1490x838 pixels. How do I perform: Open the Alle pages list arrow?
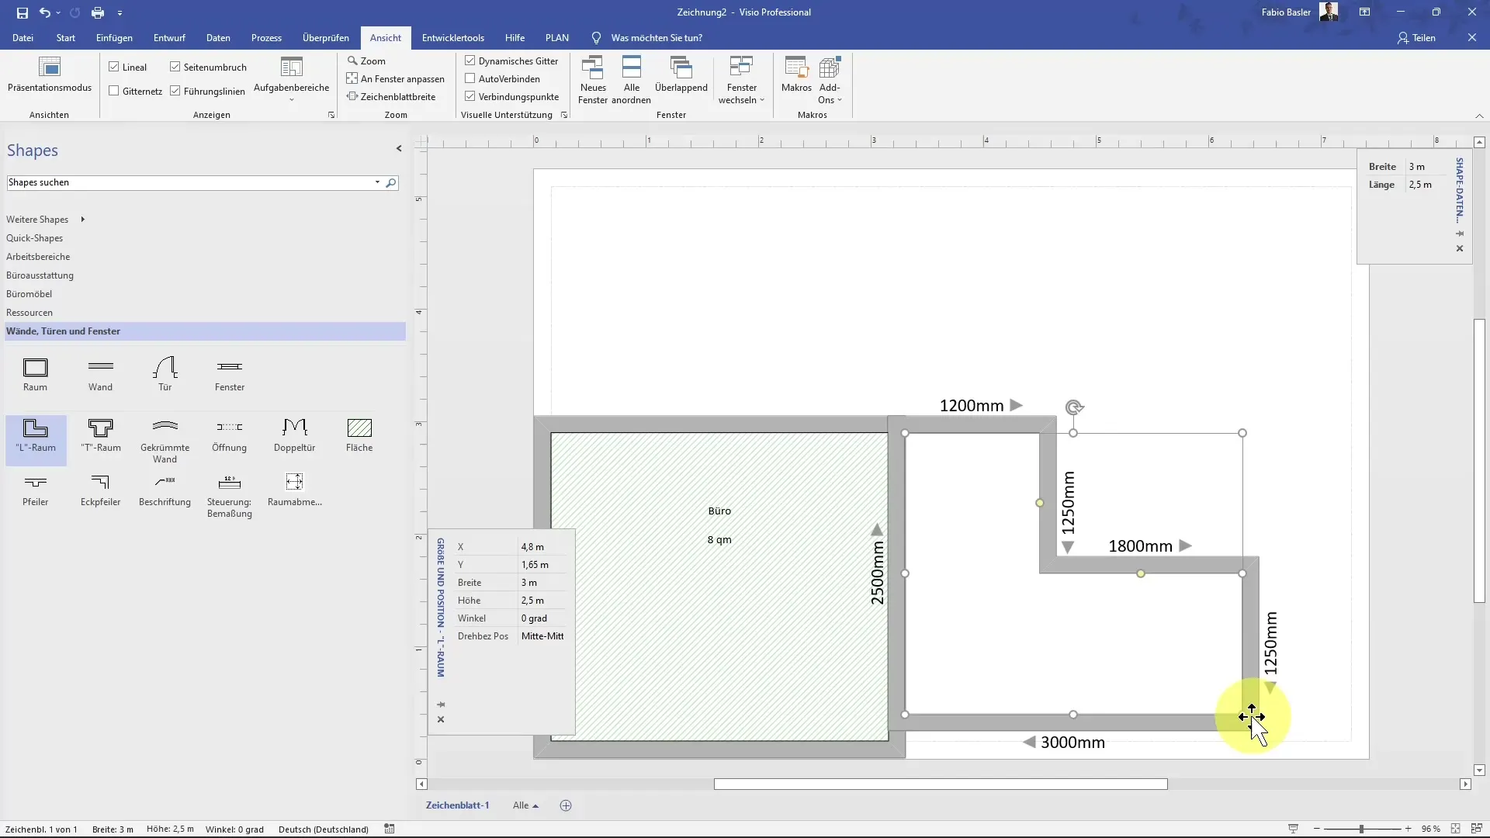click(x=535, y=806)
